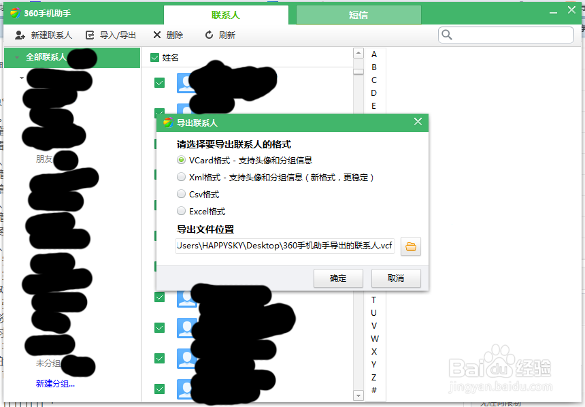This screenshot has height=407, width=585.
Task: Click the export dialog's green app icon
Action: [168, 122]
